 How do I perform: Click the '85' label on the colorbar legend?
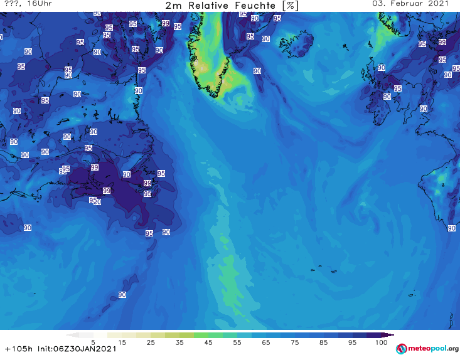point(323,342)
